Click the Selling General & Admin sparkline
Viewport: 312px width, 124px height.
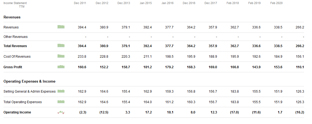pyautogui.click(x=61, y=91)
